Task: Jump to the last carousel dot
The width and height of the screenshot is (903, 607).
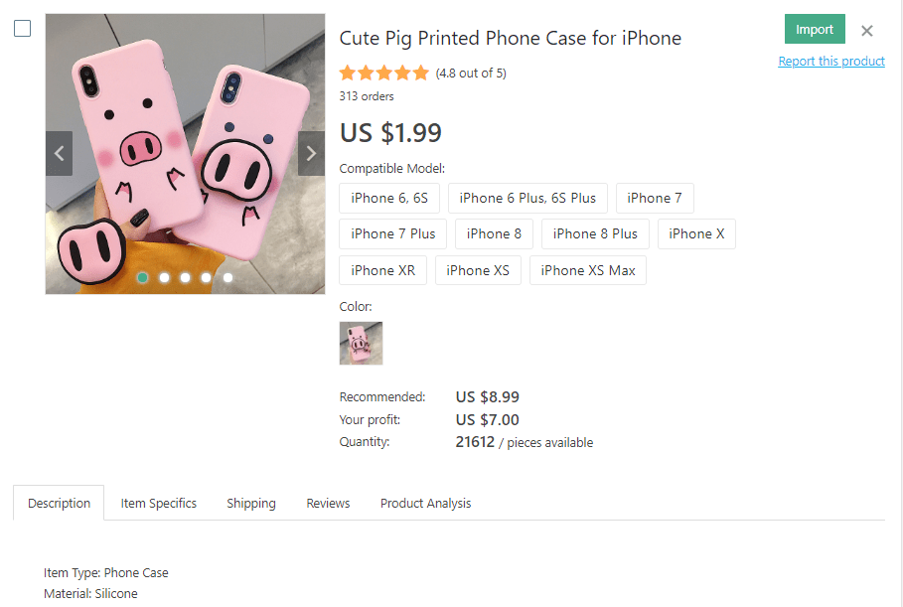Action: pos(227,277)
